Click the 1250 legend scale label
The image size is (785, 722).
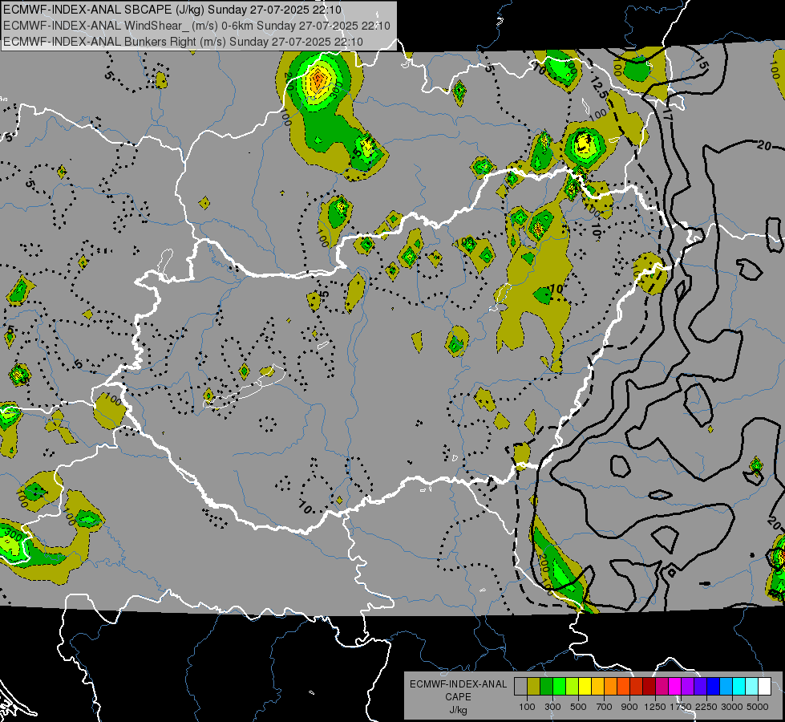(x=655, y=707)
